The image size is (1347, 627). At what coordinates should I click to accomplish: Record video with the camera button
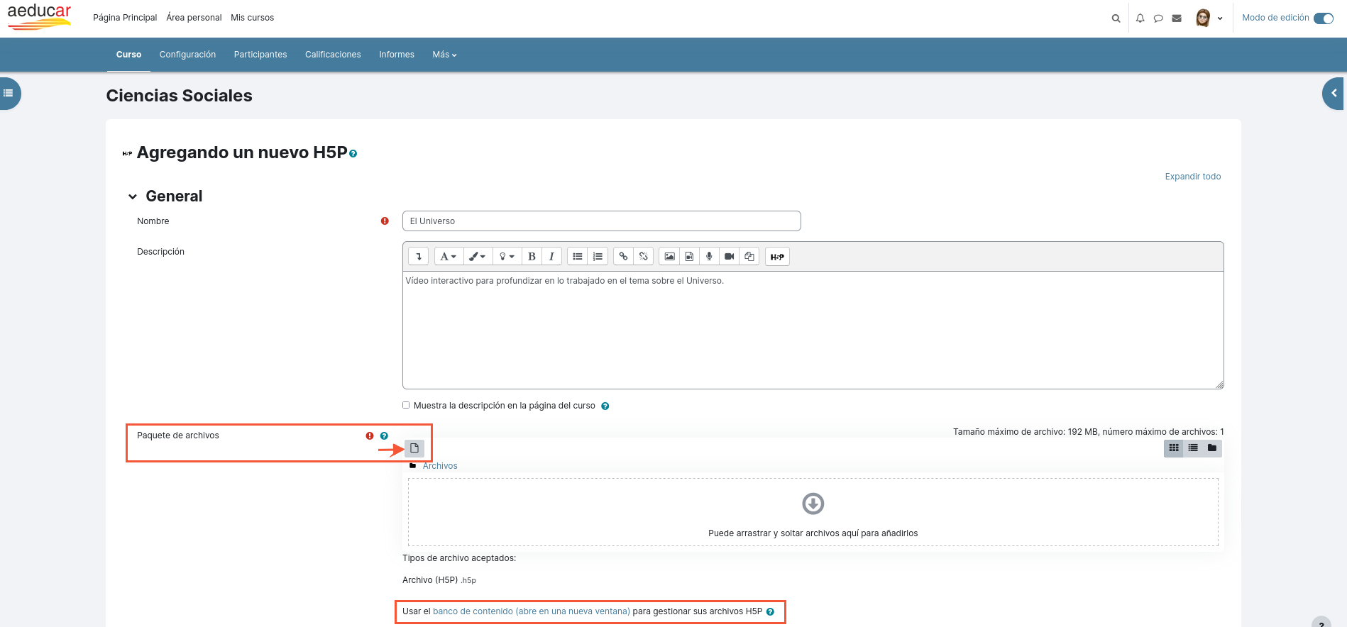(729, 257)
